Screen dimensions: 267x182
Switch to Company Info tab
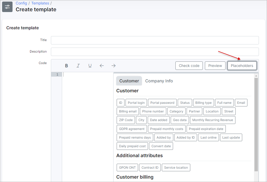(x=159, y=81)
